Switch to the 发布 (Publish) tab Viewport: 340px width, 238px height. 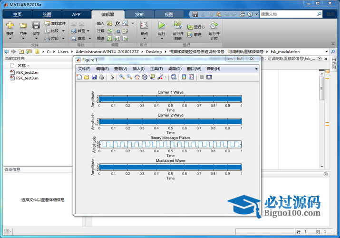pos(139,15)
